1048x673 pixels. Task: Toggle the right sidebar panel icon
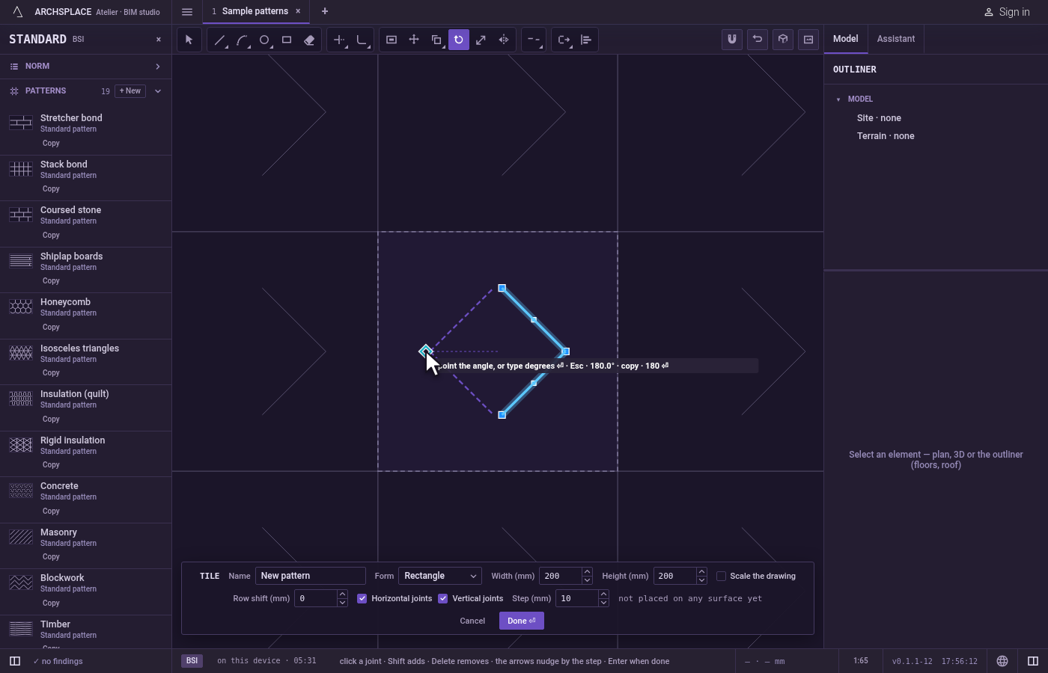(x=1033, y=661)
